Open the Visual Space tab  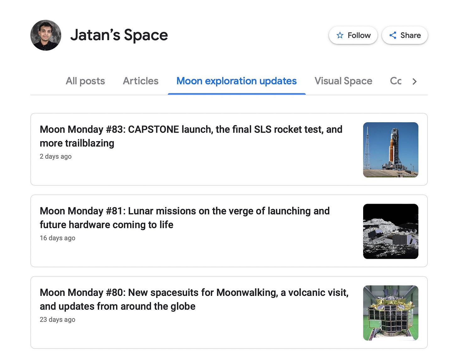pyautogui.click(x=343, y=81)
